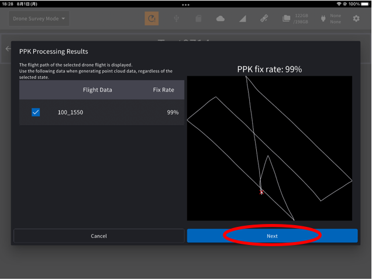372x280 pixels.
Task: Open settings with the gear icon
Action: (356, 19)
